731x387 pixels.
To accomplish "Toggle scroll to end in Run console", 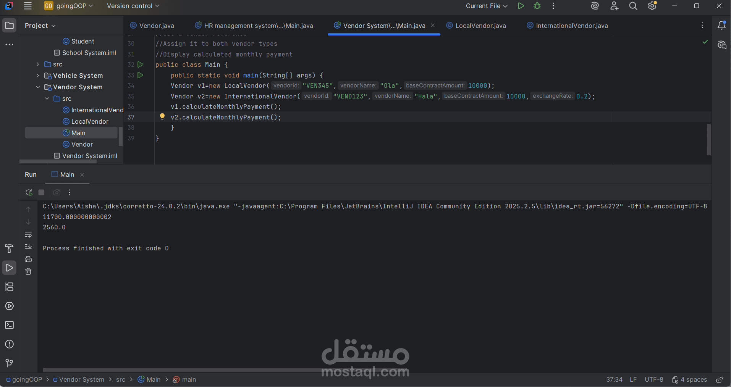I will [x=28, y=247].
